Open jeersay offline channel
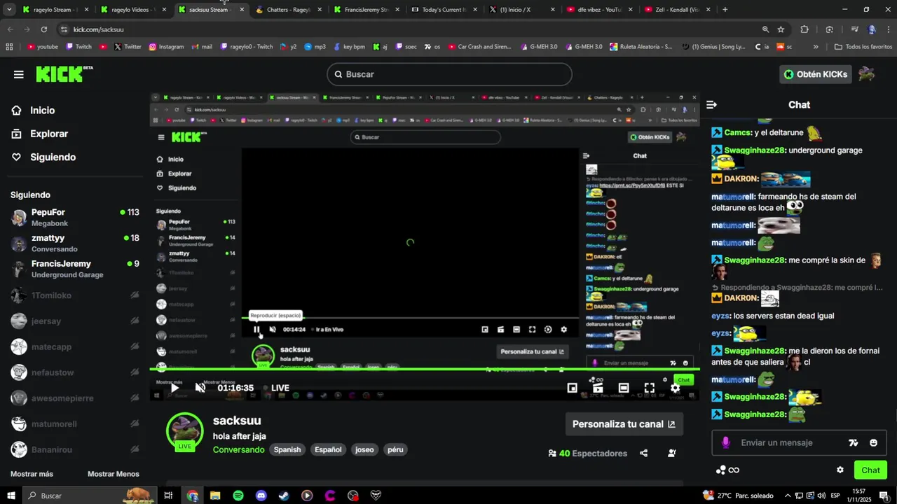897x504 pixels. coord(74,321)
